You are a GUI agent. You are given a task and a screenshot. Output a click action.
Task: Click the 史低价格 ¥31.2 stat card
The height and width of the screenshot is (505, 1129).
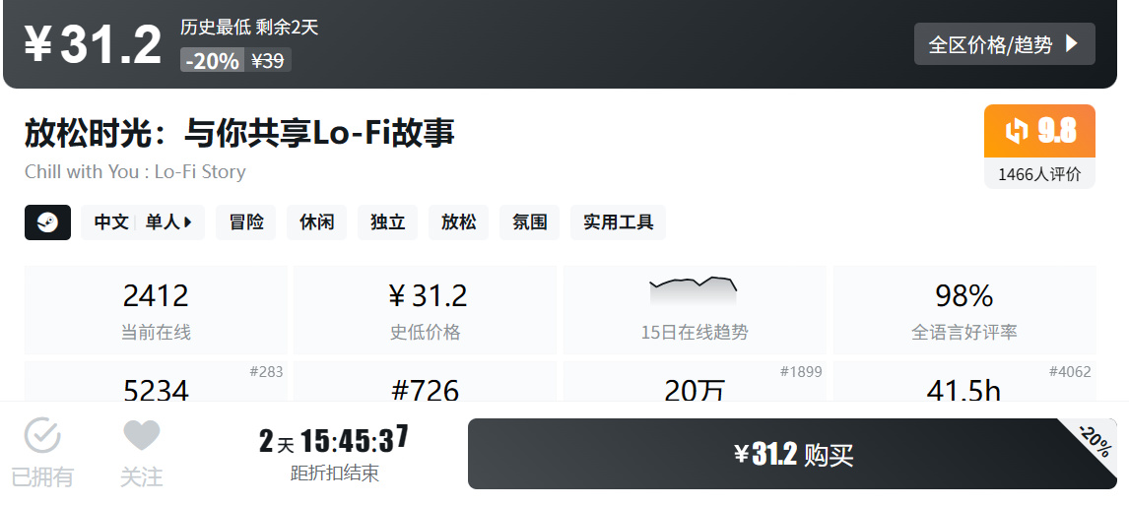pyautogui.click(x=425, y=309)
